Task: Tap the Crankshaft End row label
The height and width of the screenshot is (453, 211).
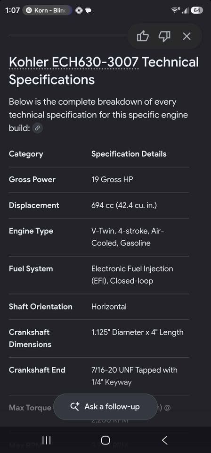Action: (x=37, y=370)
